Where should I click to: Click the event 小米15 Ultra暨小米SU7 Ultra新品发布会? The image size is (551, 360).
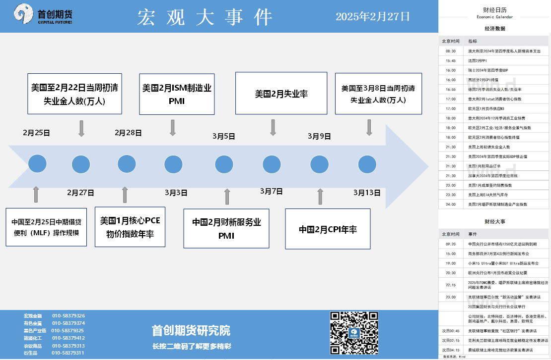tap(493, 263)
